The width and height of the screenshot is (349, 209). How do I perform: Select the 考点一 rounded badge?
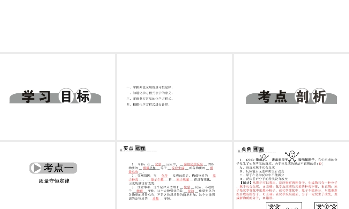click(53, 168)
